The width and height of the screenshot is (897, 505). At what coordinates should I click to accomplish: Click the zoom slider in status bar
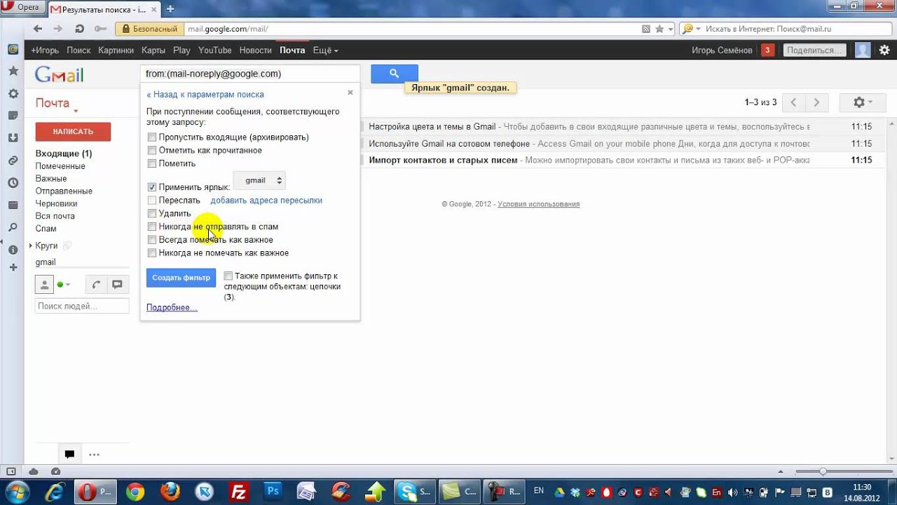823,471
